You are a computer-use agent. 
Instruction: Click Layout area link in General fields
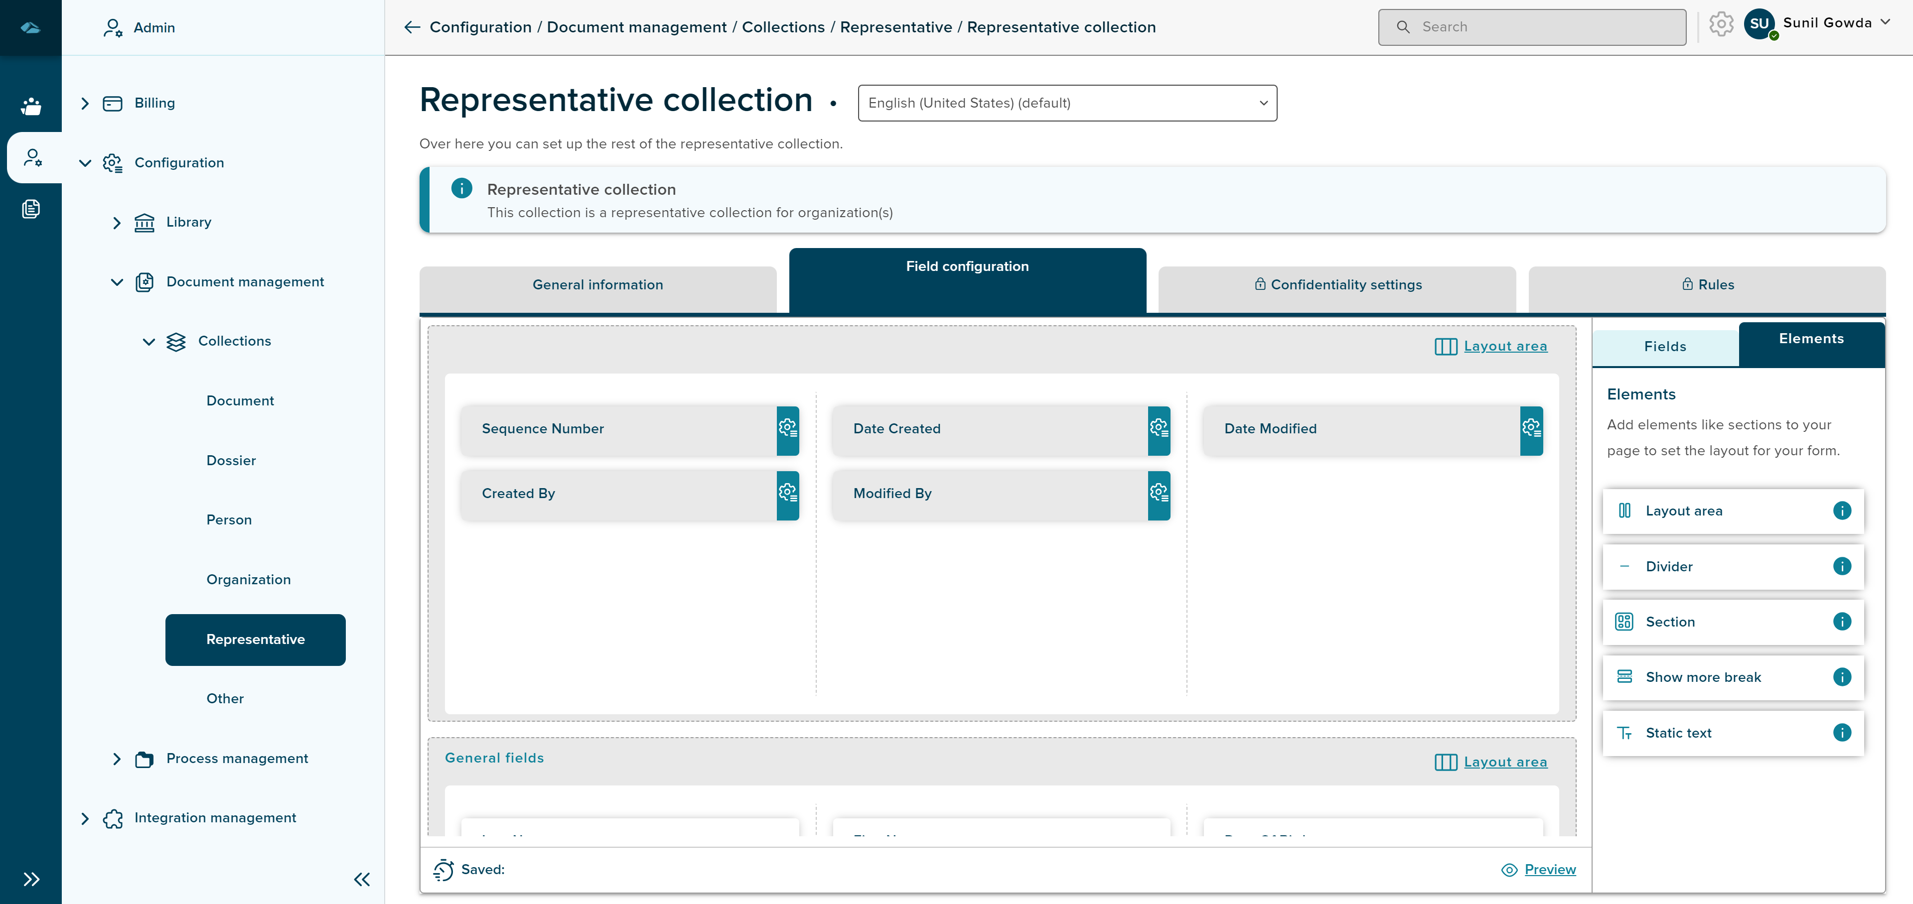(1504, 762)
